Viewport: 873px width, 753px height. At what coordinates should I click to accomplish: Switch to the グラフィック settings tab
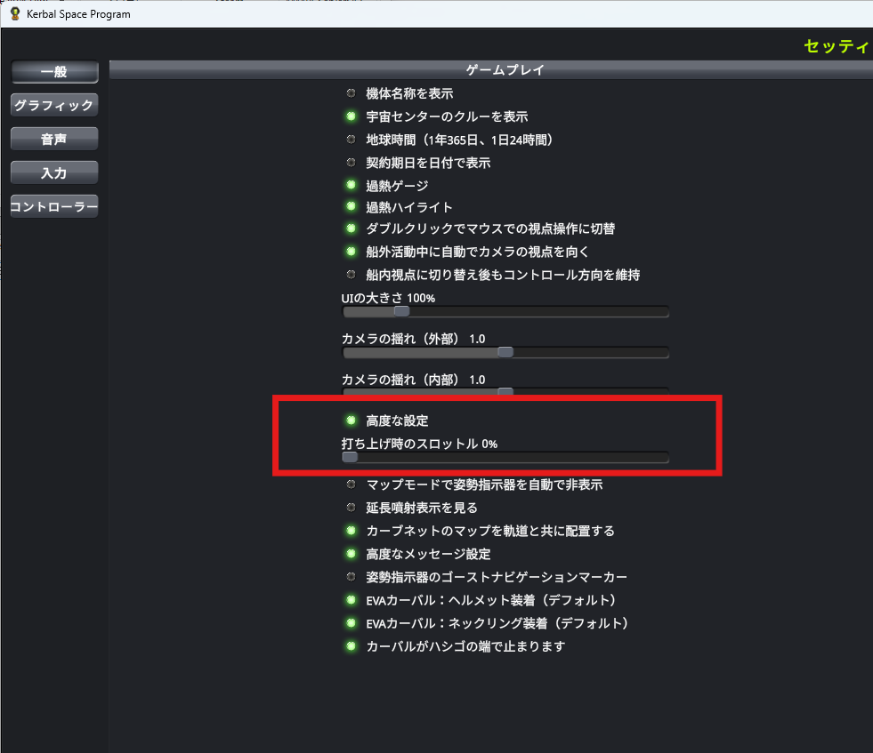coord(53,105)
